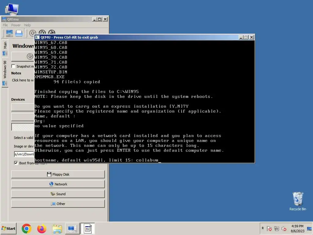This screenshot has width=313, height=235.
Task: Click the QtEmu window title bar icon
Action: coord(4,19)
